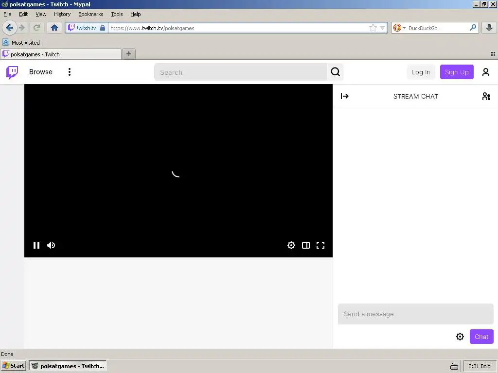
Task: Open the History menu
Action: pyautogui.click(x=62, y=14)
